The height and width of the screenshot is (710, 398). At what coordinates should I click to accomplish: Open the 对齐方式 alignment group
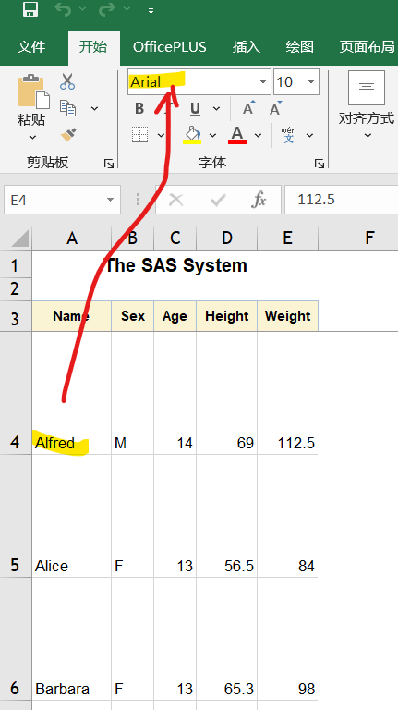367,106
